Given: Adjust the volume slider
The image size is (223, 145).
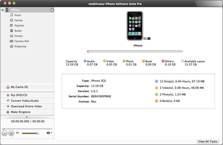Looking at the screenshot, I should [30, 133].
